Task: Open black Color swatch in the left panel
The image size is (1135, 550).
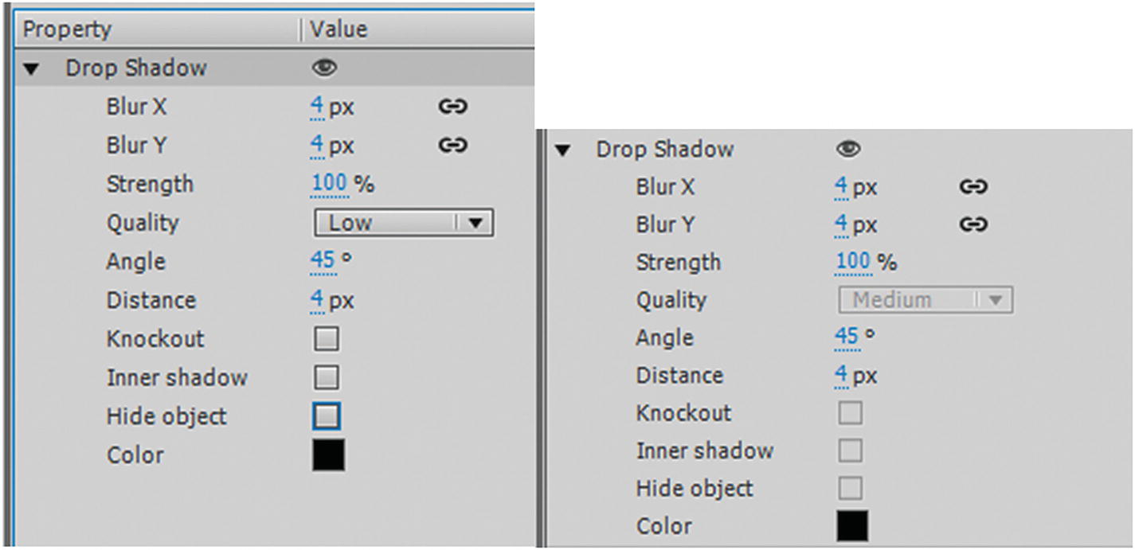Action: click(x=328, y=455)
